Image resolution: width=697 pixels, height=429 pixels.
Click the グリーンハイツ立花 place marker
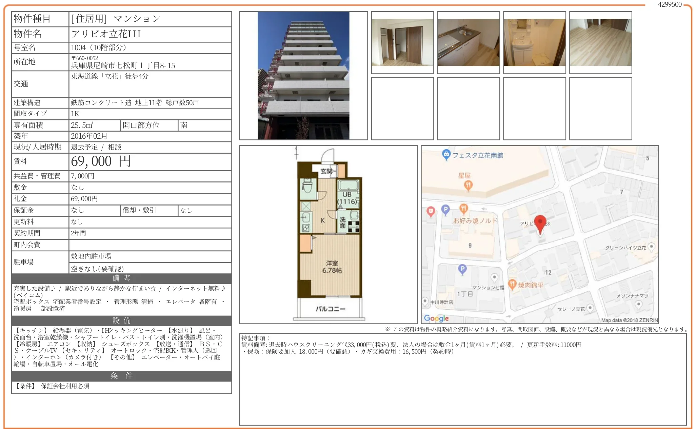(651, 247)
